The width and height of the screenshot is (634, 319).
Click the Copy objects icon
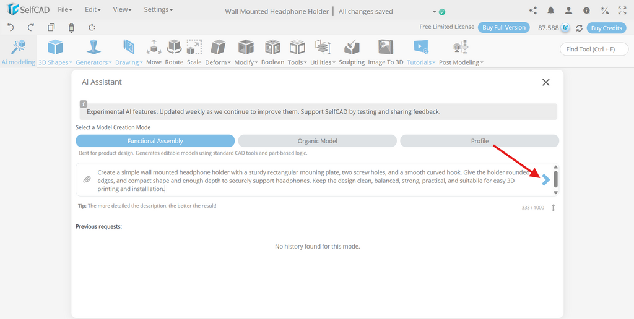pyautogui.click(x=51, y=27)
